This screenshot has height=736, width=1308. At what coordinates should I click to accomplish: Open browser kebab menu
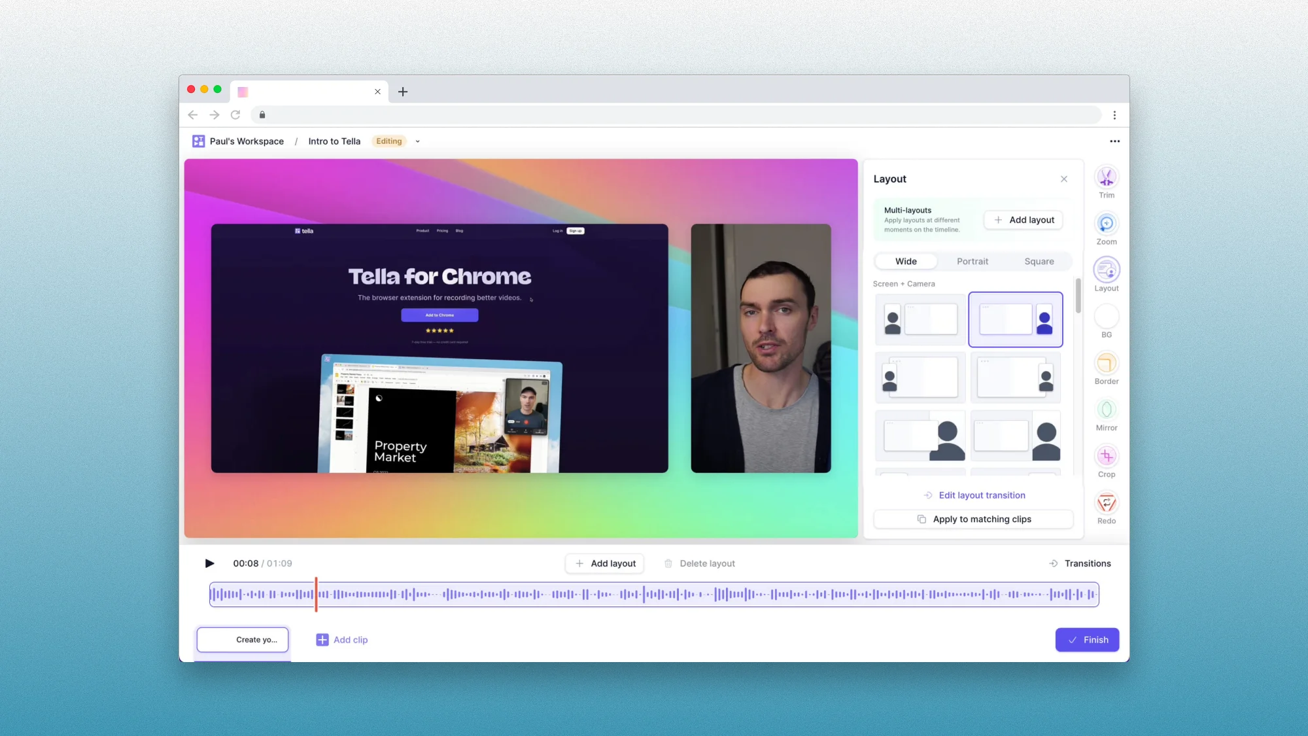click(x=1114, y=115)
